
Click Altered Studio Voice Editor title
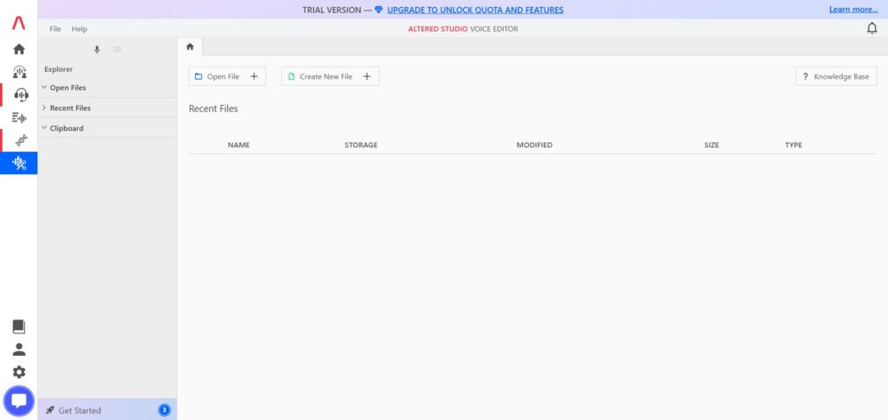(x=463, y=29)
